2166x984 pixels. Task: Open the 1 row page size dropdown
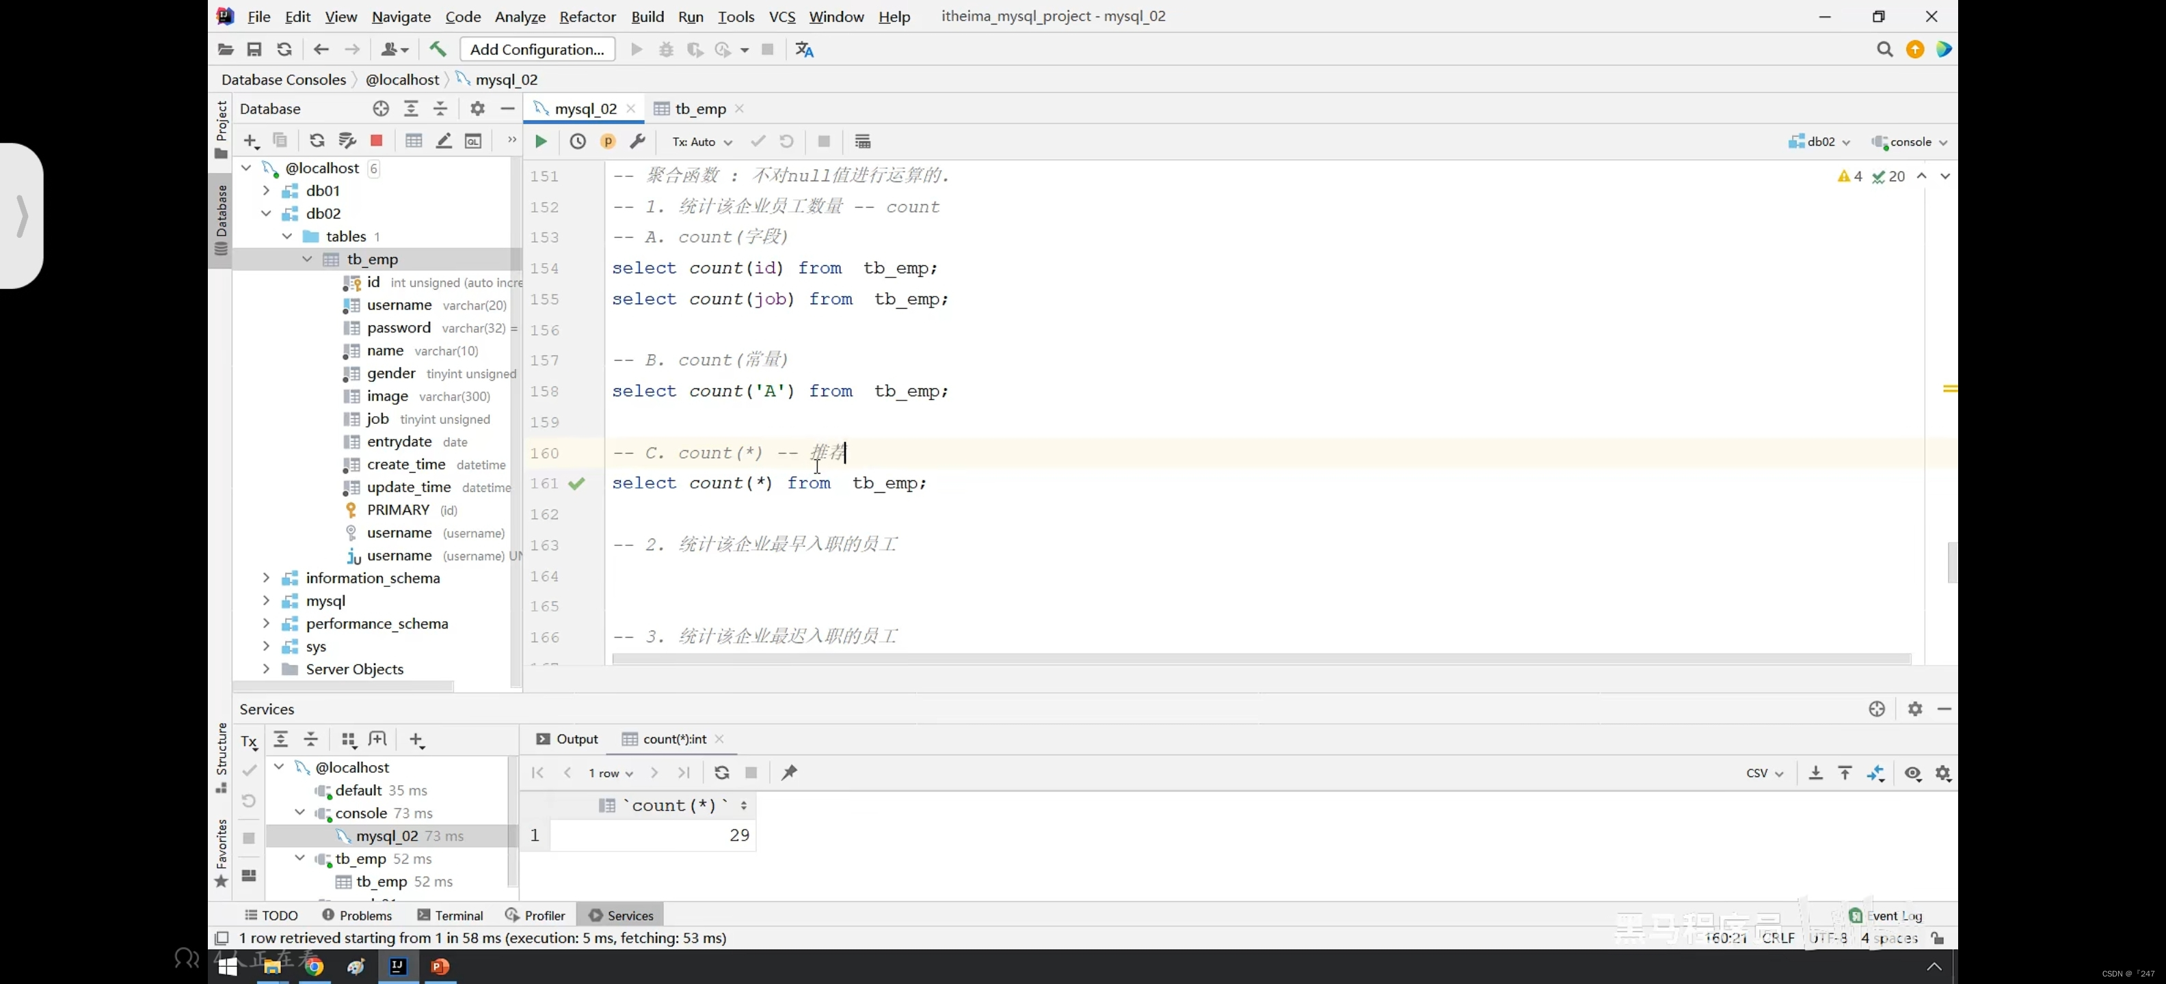(x=611, y=773)
